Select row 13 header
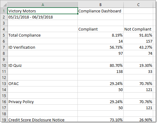Screen dimensions: 158x124 point(4,83)
